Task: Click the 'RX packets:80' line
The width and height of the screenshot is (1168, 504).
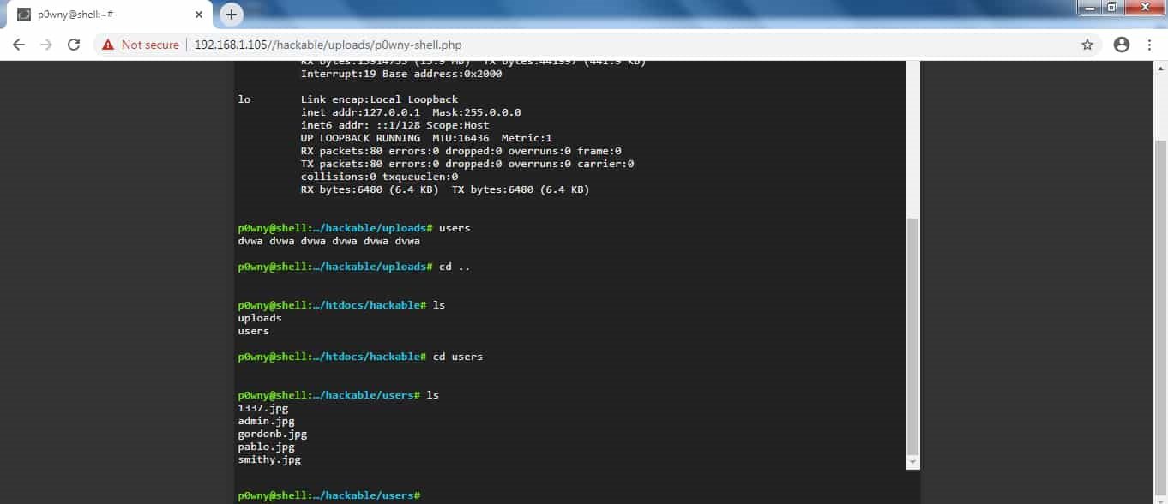Action: (x=461, y=151)
